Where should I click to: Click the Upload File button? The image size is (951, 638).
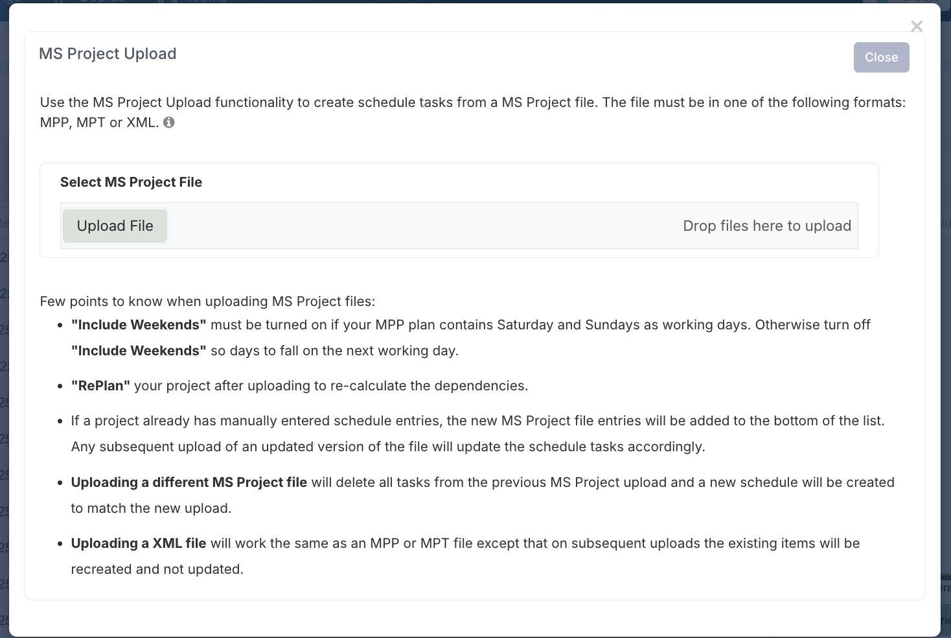click(115, 226)
